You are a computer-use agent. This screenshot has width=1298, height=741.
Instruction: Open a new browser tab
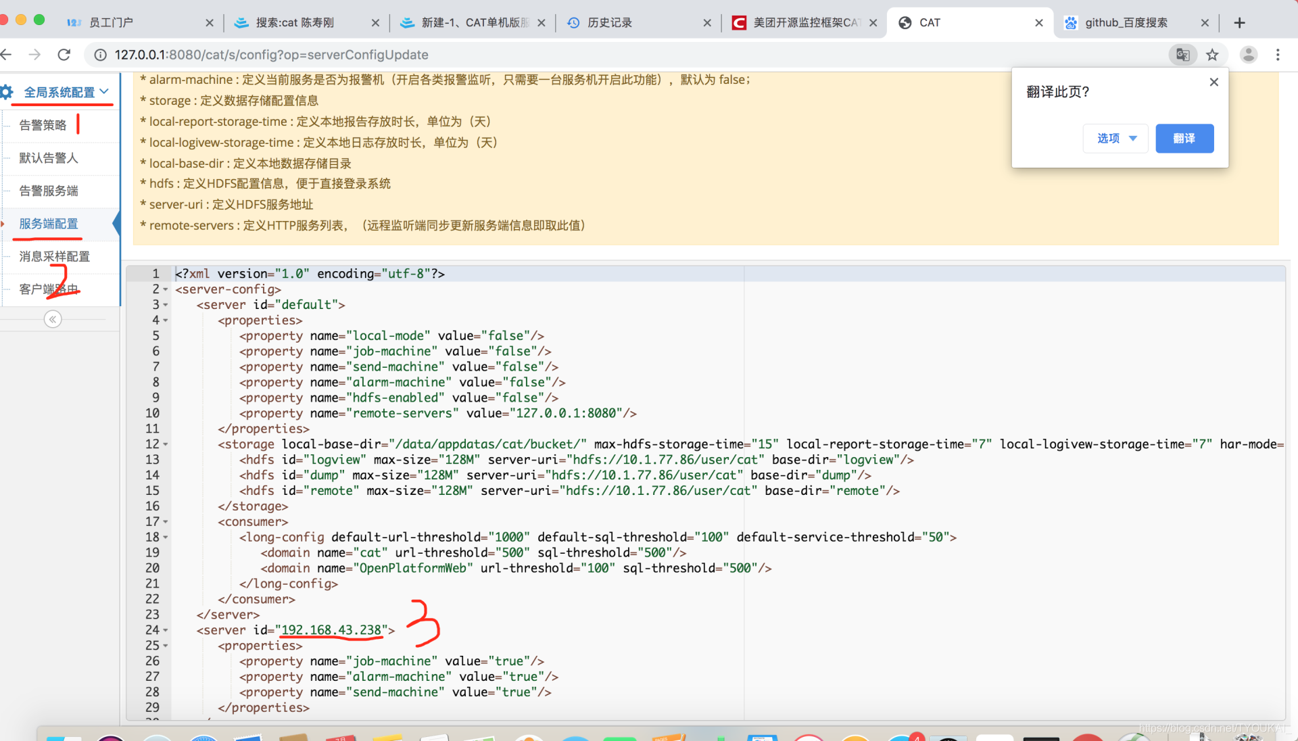tap(1239, 22)
